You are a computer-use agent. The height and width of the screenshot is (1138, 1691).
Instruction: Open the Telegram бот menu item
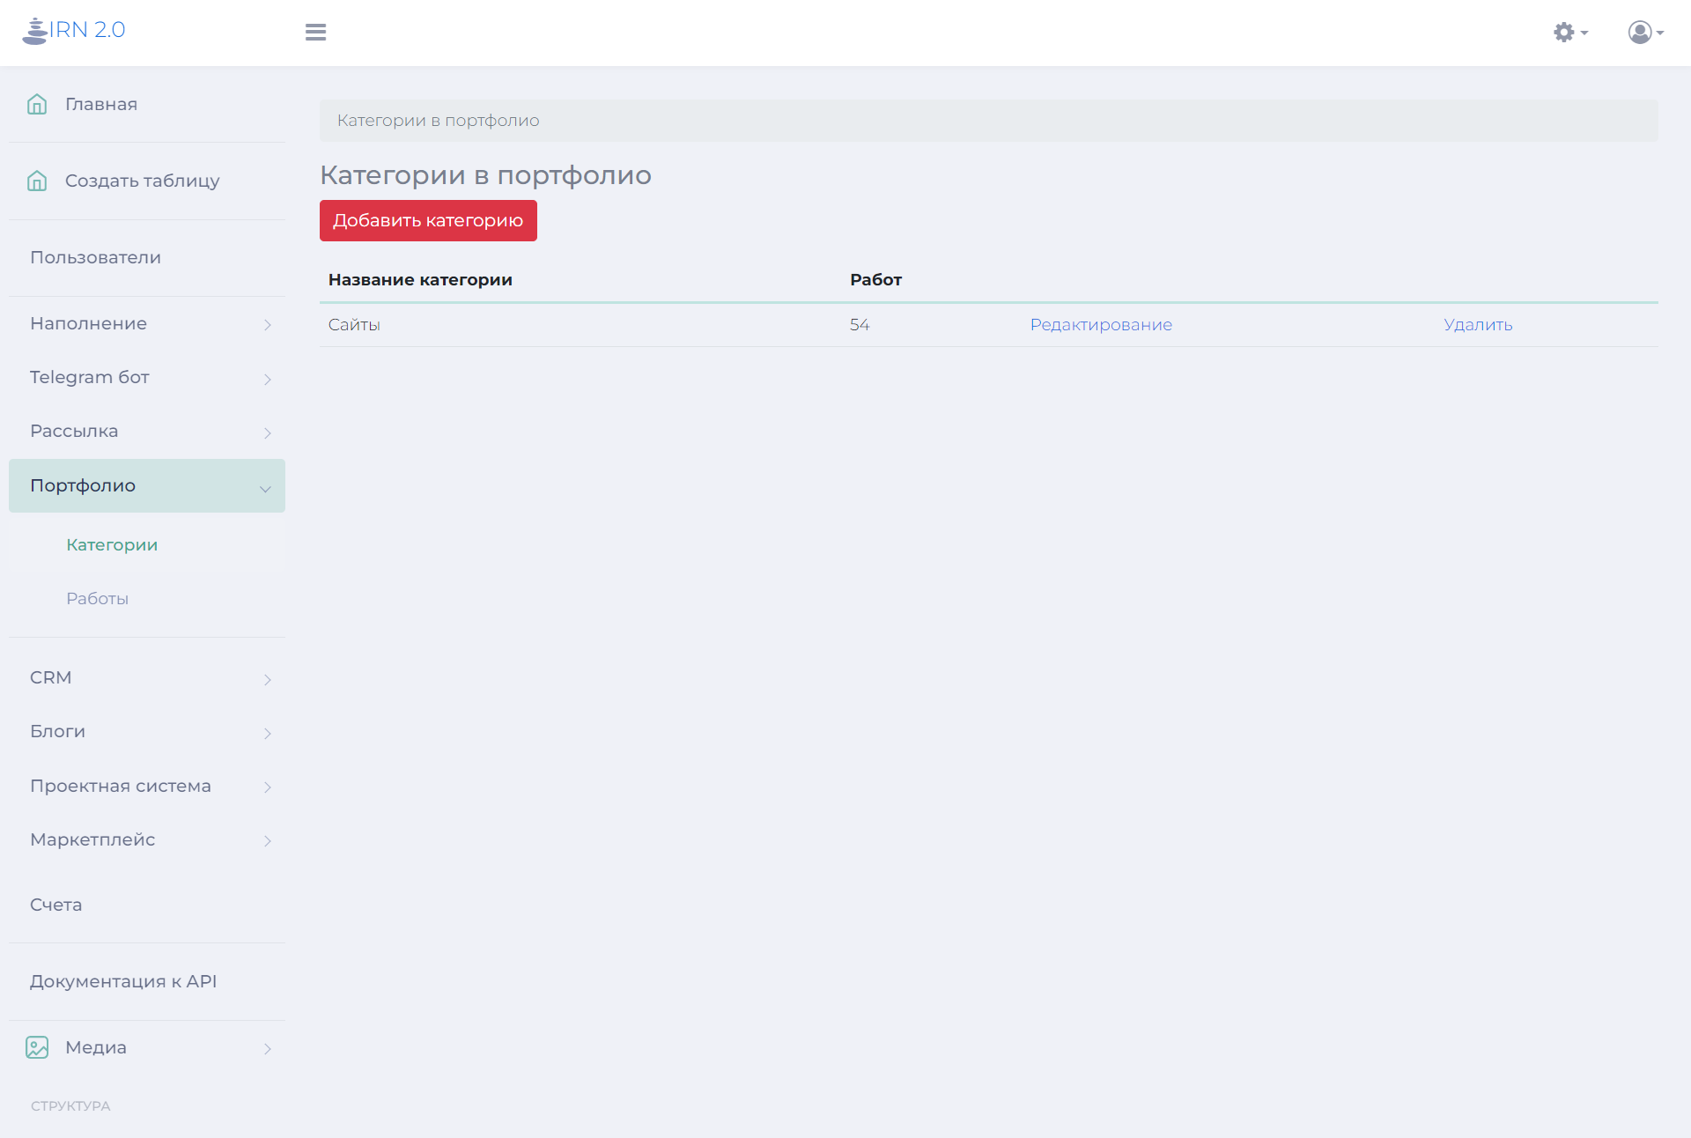[x=147, y=377]
